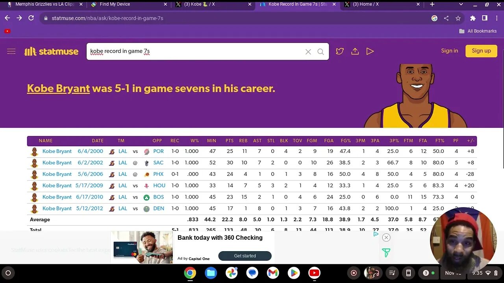Open the tab search dropdown arrow
This screenshot has width=504, height=283.
461,4
